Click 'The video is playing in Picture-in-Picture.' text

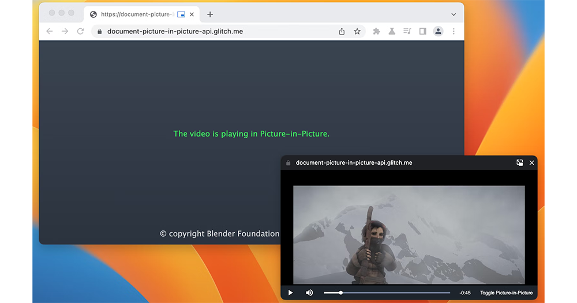click(x=252, y=134)
